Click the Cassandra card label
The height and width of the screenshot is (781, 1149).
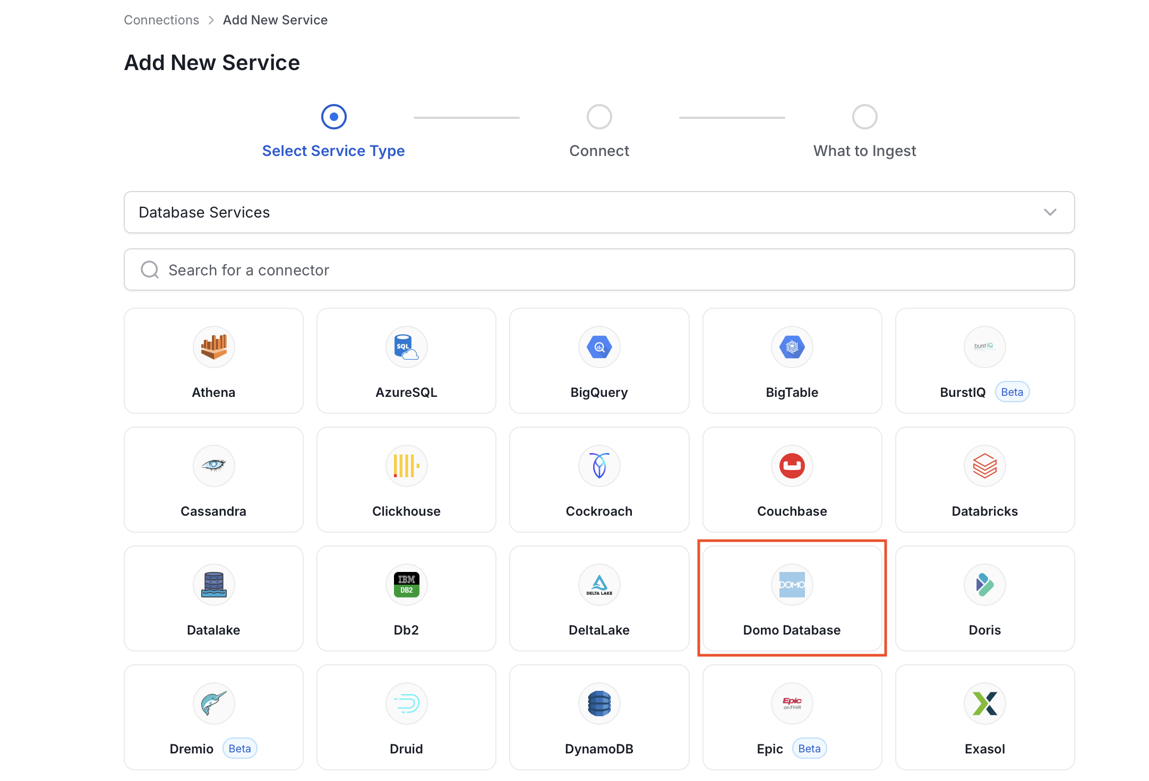pyautogui.click(x=213, y=511)
